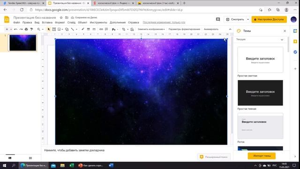Expand the 'Текущая' theme section chevron
This screenshot has height=169, width=300.
click(282, 39)
